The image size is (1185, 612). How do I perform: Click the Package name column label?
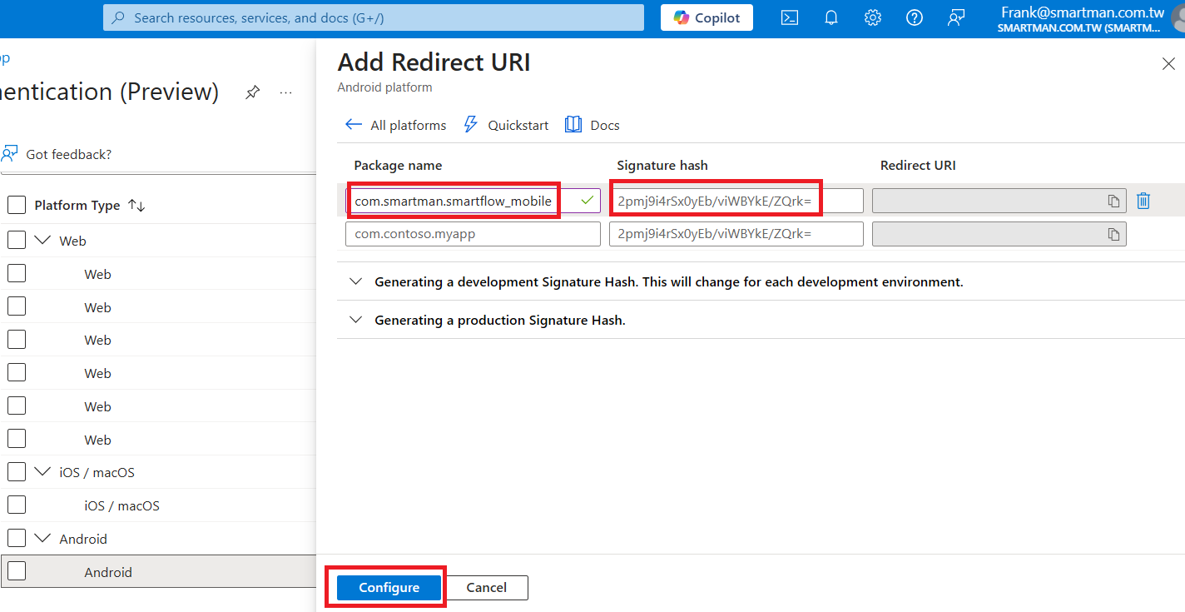pyautogui.click(x=398, y=165)
